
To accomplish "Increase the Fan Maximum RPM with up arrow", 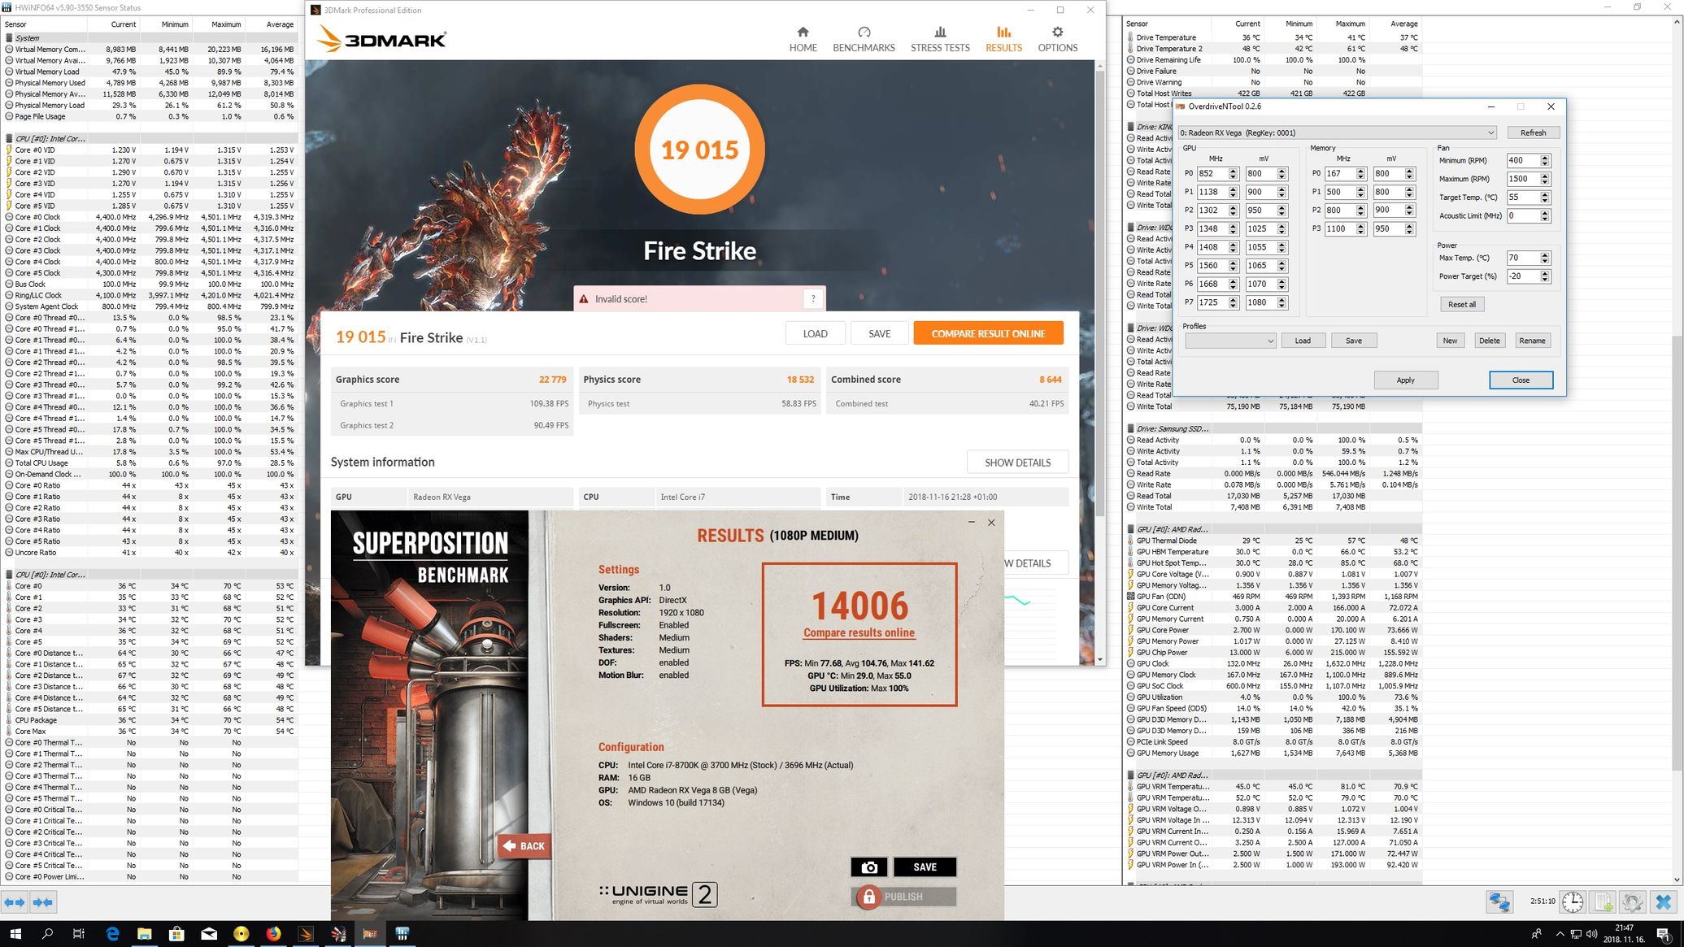I will coord(1545,176).
